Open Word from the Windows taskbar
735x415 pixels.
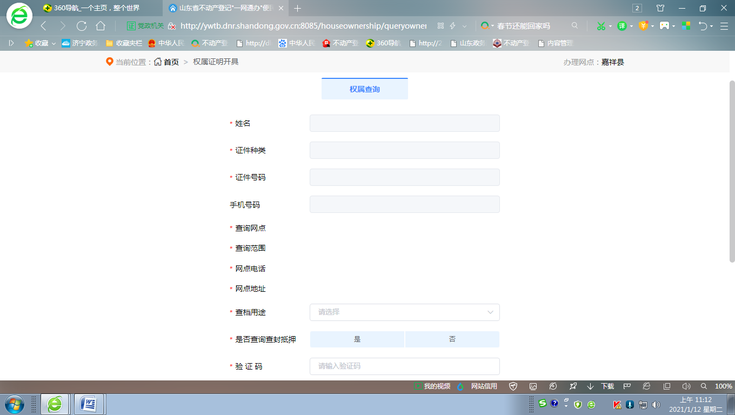(x=88, y=404)
